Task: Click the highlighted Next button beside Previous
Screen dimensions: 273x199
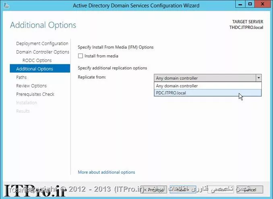Action: click(x=183, y=189)
